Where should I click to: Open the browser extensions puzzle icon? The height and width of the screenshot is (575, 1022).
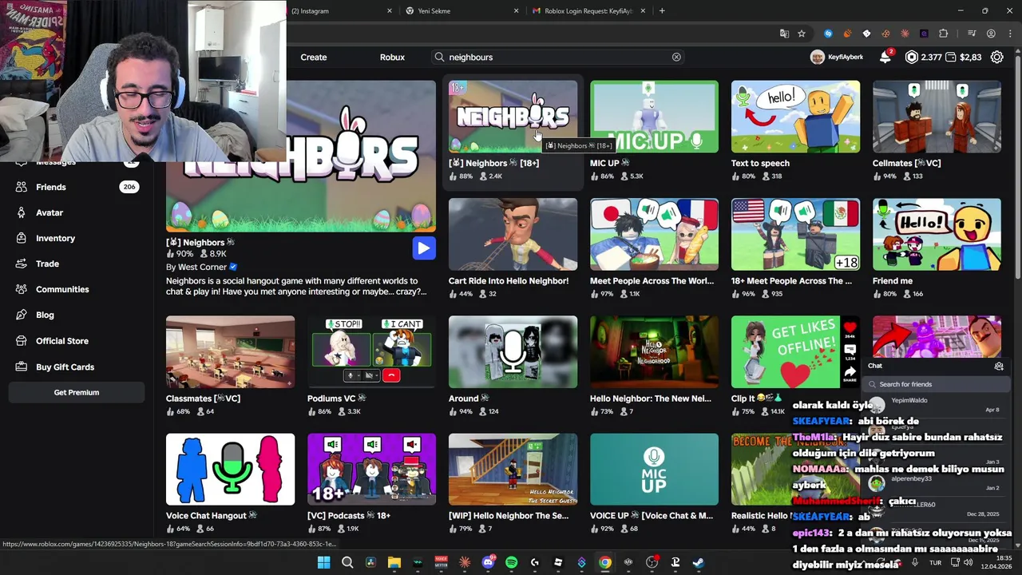point(943,34)
